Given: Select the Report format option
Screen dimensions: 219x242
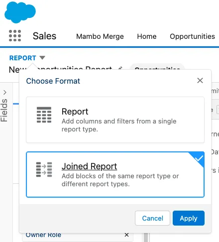Looking at the screenshot, I should pyautogui.click(x=115, y=120).
